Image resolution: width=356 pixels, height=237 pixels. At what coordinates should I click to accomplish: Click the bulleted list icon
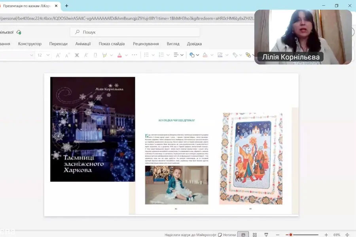pos(146,55)
